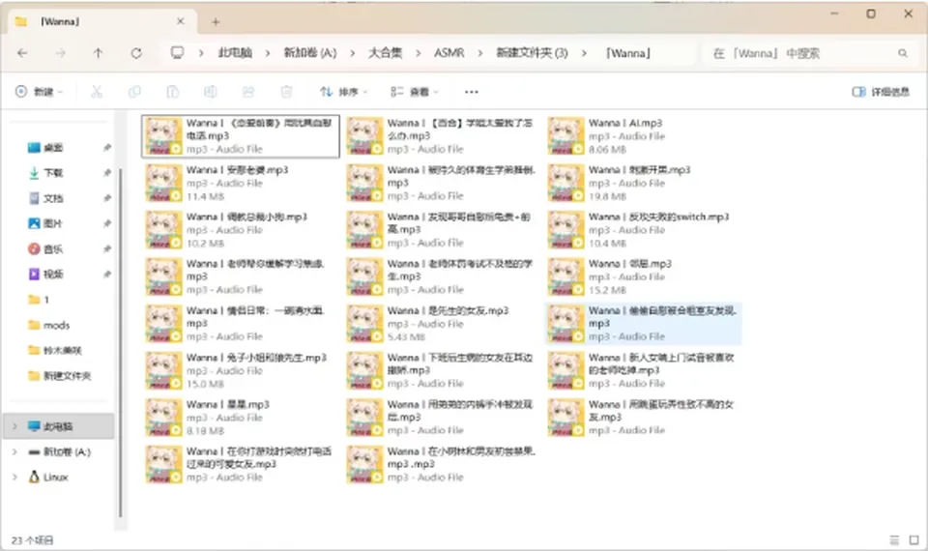Image resolution: width=928 pixels, height=551 pixels.
Task: Open the 查看 (View) dropdown
Action: click(415, 92)
